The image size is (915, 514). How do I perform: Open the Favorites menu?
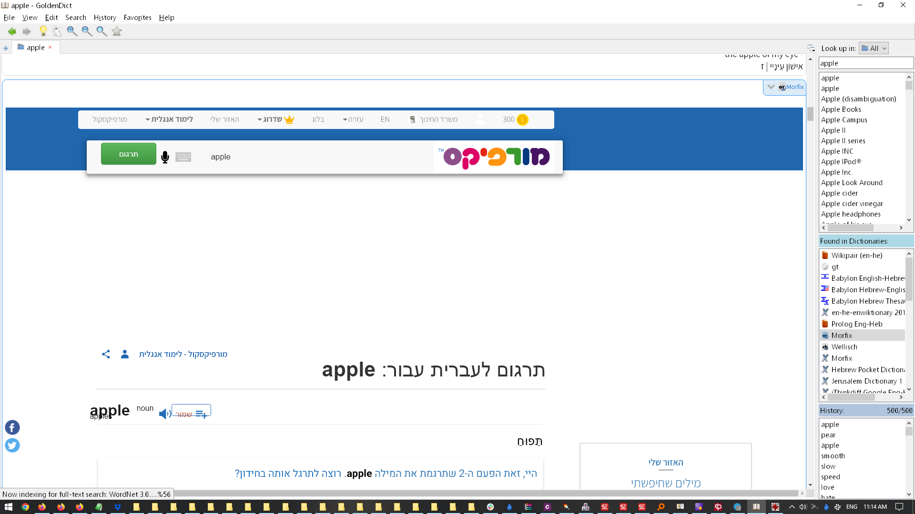(x=137, y=18)
